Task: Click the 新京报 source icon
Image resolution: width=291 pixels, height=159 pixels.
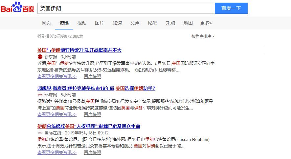Action: click(40, 57)
